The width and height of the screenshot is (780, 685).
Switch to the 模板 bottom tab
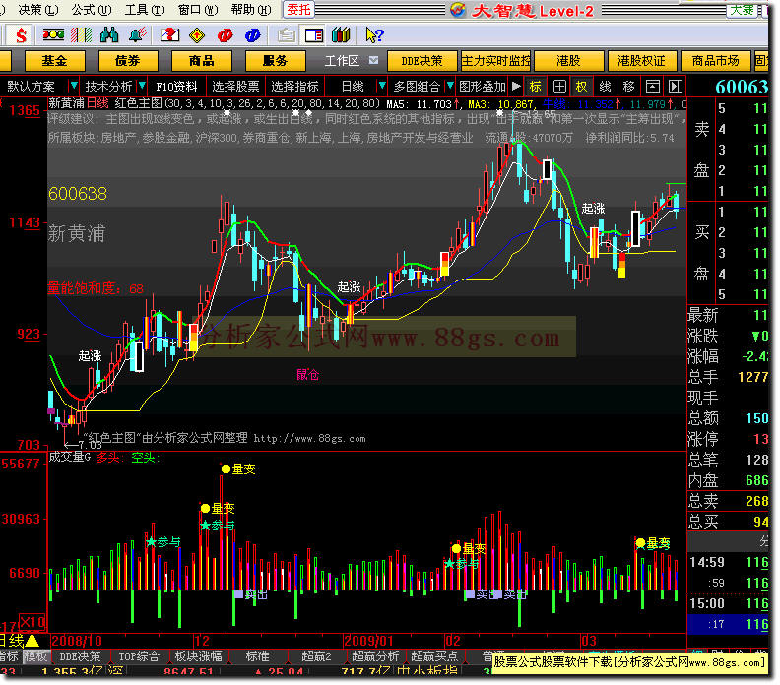pos(35,656)
